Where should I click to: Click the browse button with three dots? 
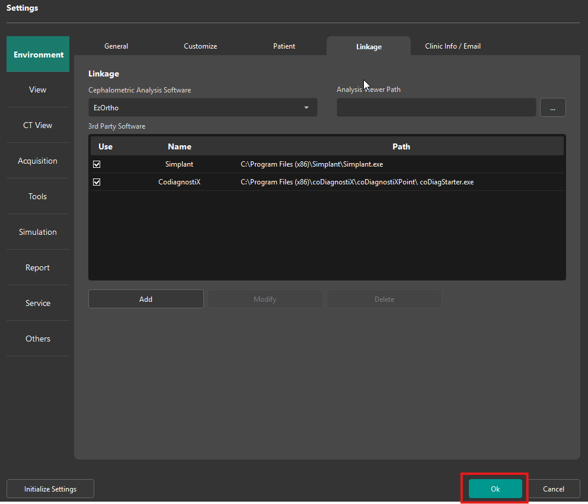point(552,108)
